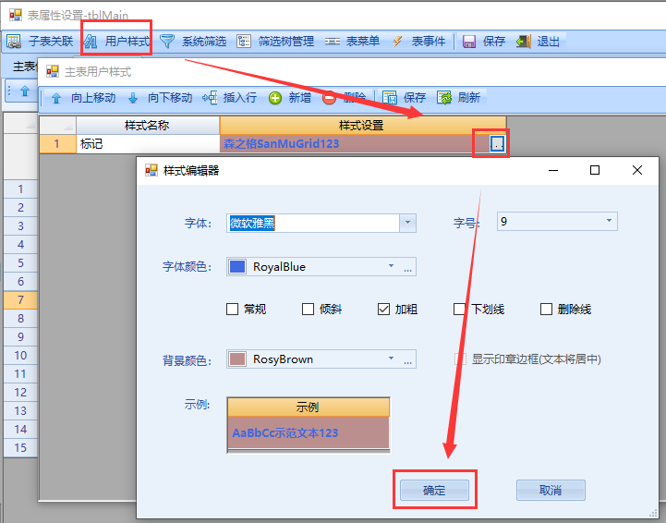Click the 筛选树管理 tree icon
Image resolution: width=666 pixels, height=523 pixels.
tap(243, 42)
